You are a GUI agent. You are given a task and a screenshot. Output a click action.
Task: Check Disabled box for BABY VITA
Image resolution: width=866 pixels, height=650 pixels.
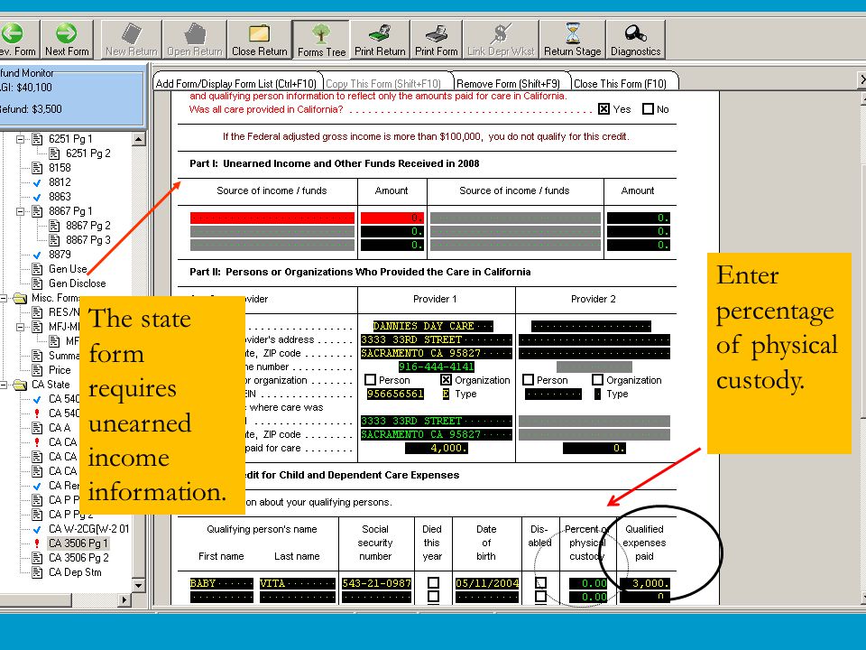[x=541, y=582]
